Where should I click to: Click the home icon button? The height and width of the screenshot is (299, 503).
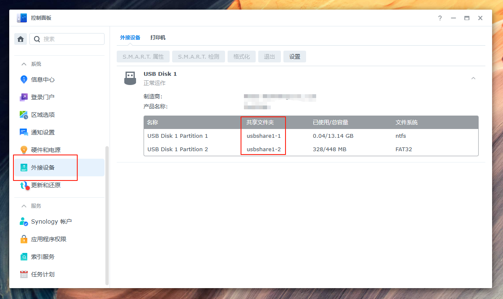click(x=21, y=39)
